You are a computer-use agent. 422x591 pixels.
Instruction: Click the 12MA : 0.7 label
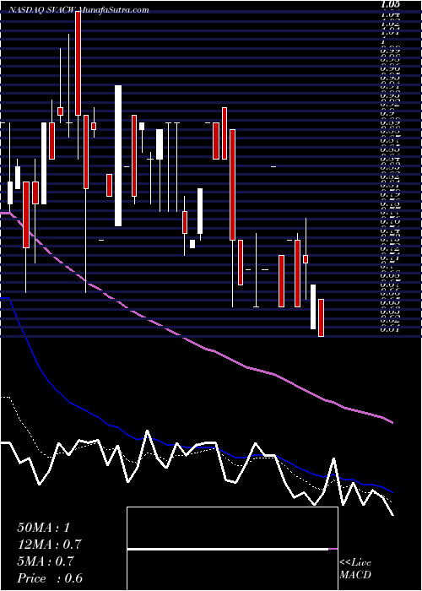coord(49,545)
